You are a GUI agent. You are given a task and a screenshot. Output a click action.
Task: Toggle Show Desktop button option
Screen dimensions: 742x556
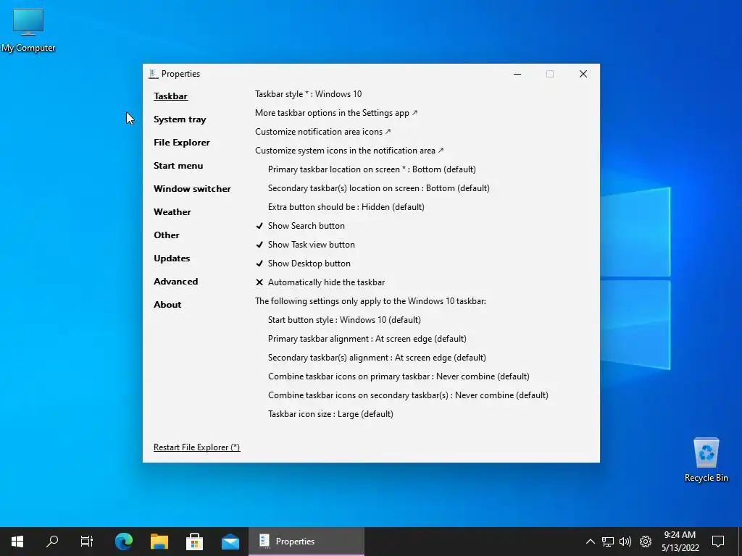[x=303, y=264]
